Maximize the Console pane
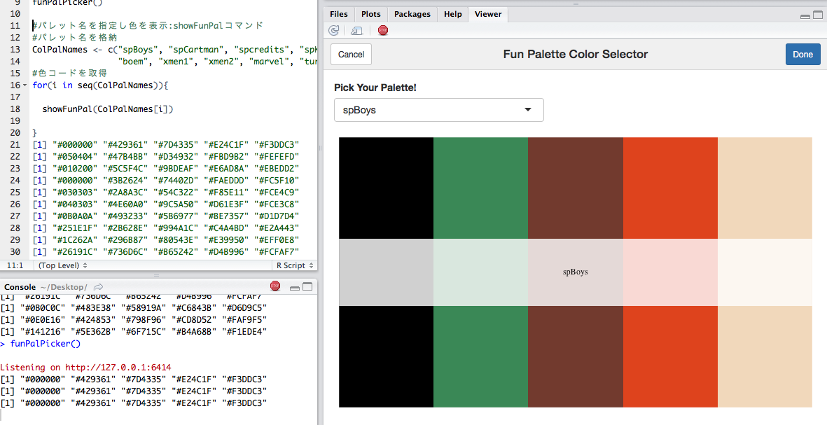Screen dimensions: 827x425 click(307, 287)
